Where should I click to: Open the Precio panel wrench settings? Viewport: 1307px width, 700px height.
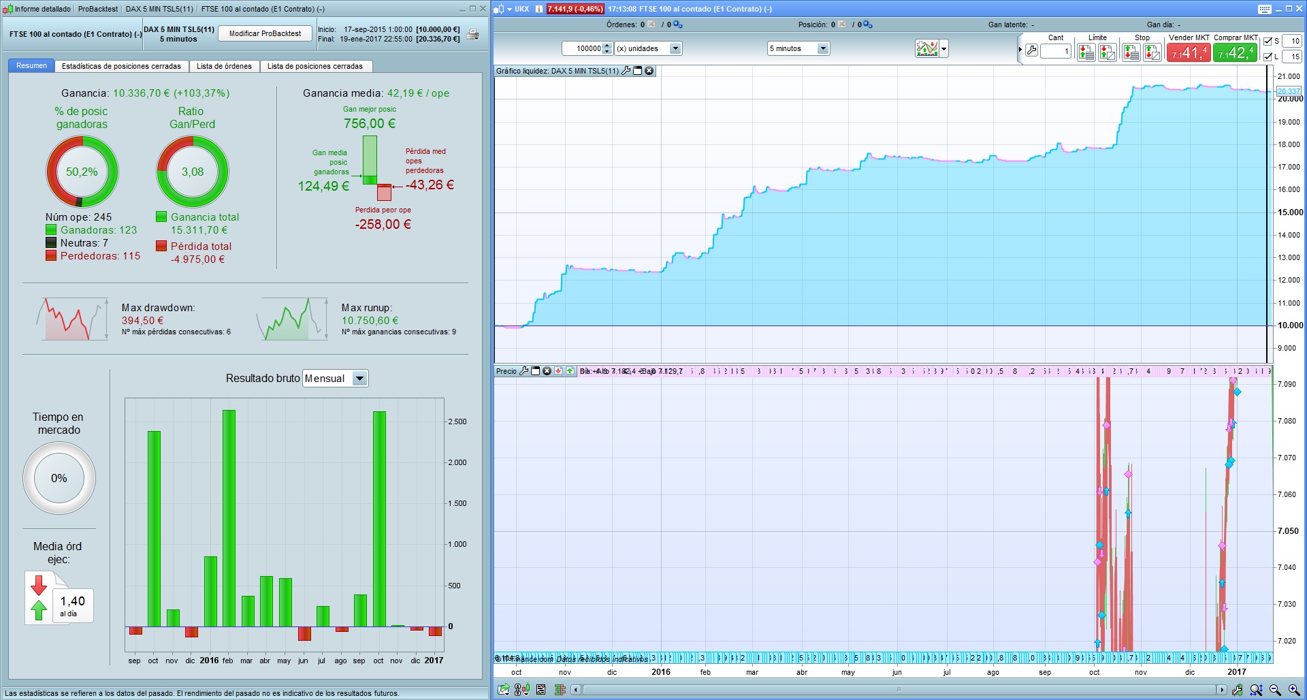pyautogui.click(x=523, y=371)
